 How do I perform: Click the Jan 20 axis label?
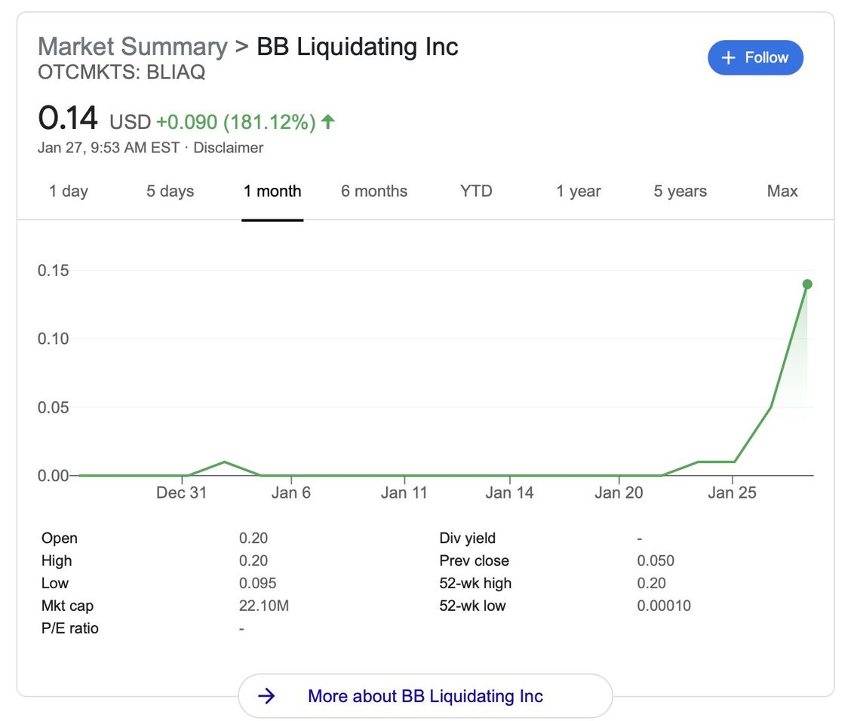(619, 492)
